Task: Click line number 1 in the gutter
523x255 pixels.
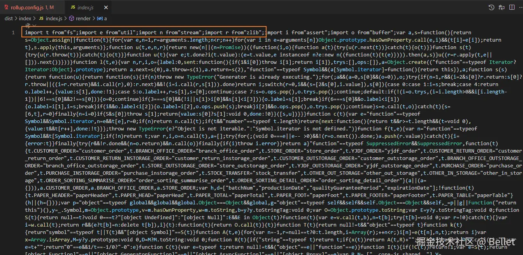Action: pos(13,32)
